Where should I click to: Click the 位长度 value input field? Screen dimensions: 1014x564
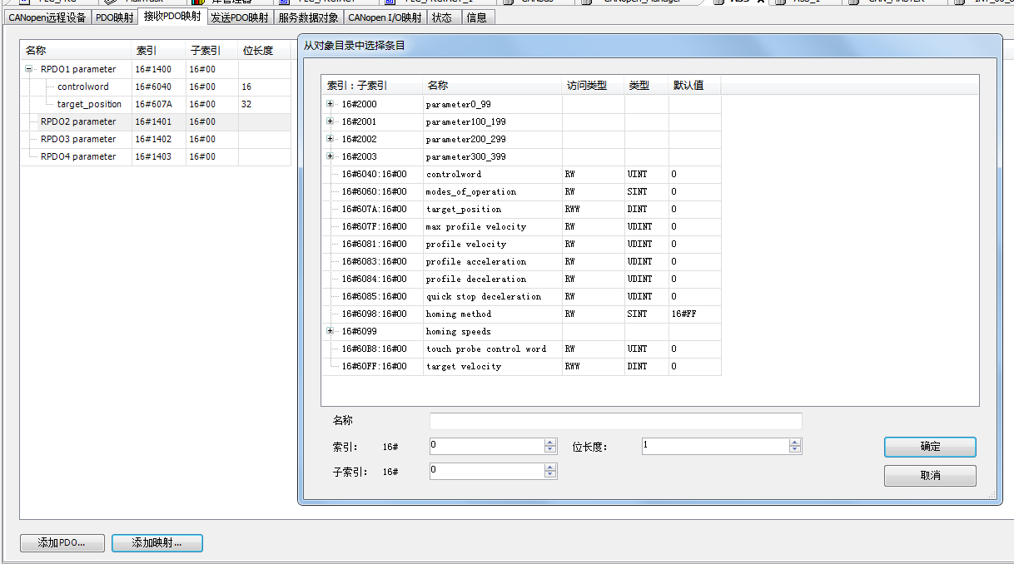(716, 446)
